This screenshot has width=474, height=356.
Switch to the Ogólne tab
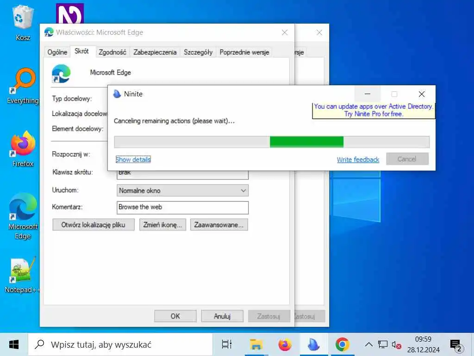coord(57,52)
